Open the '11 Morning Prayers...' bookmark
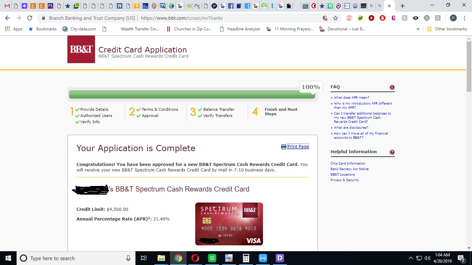The height and width of the screenshot is (265, 472). [290, 29]
